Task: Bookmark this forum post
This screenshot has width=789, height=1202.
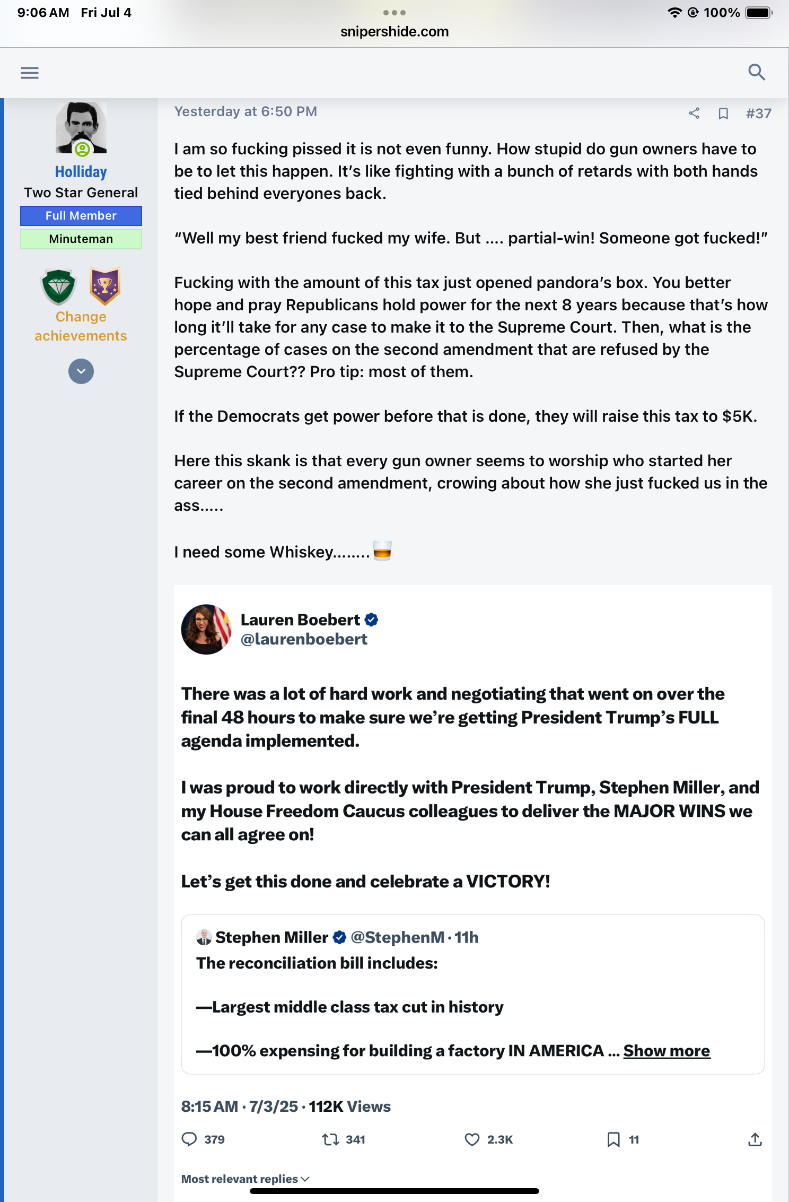Action: pos(723,114)
